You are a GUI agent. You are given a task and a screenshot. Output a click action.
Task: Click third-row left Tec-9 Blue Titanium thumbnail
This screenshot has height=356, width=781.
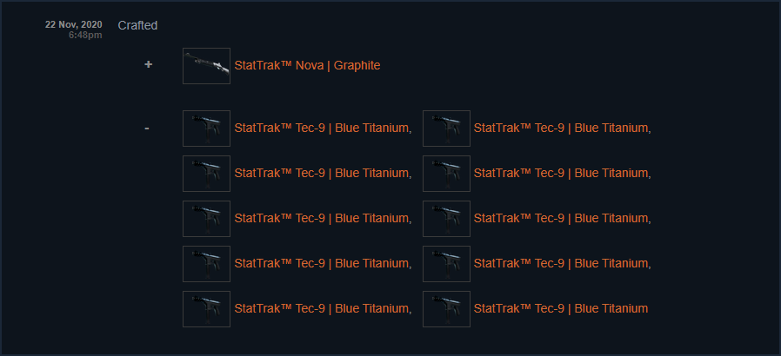coord(206,219)
